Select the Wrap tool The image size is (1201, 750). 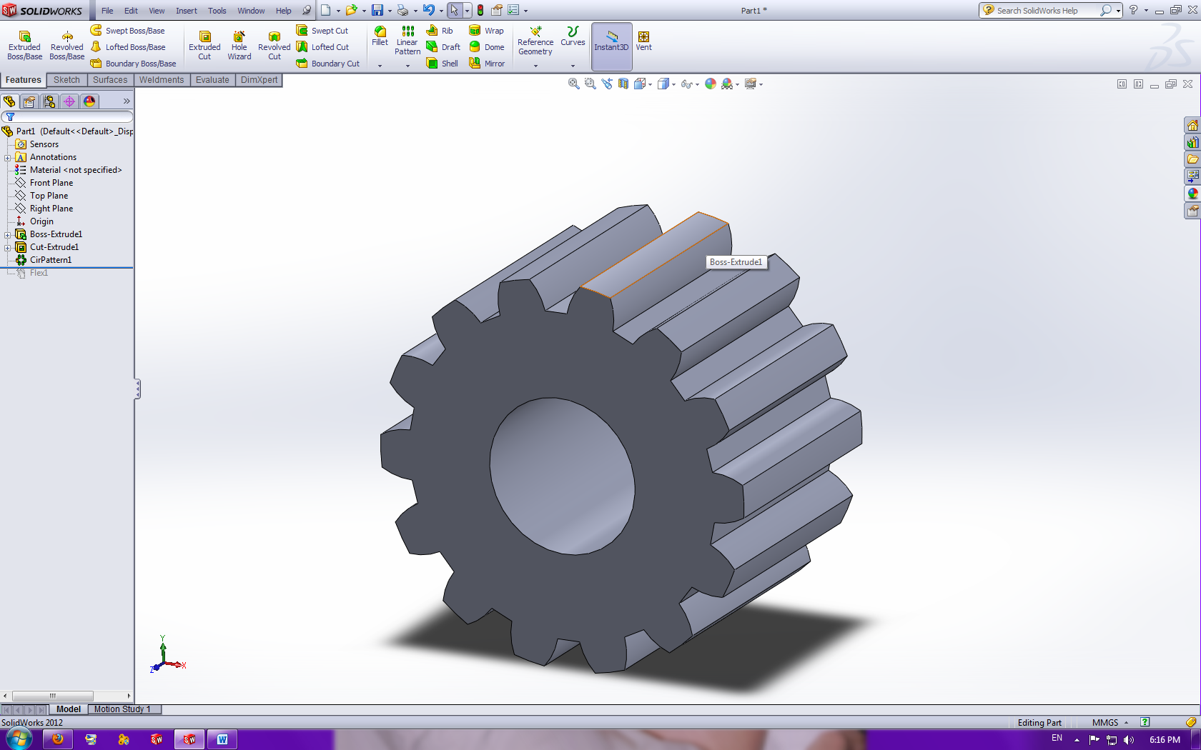click(x=486, y=31)
